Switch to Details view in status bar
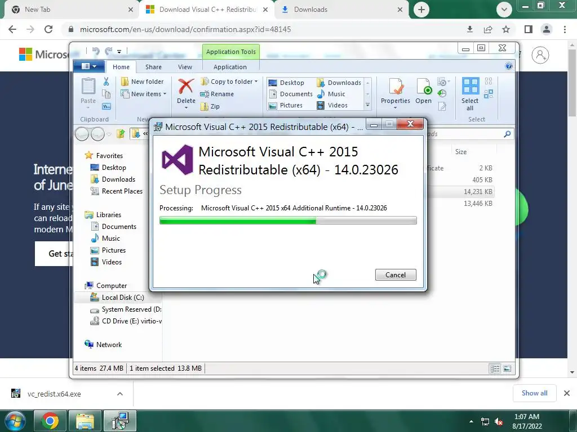 [495, 368]
